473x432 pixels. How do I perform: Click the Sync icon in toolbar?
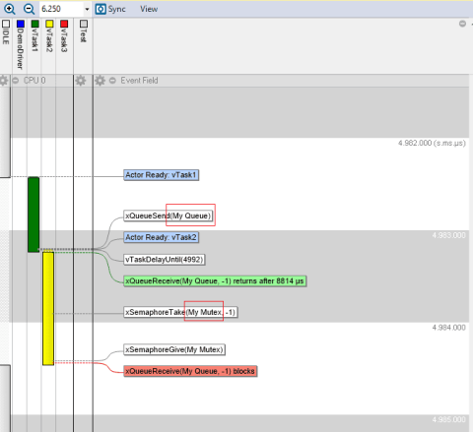point(101,9)
